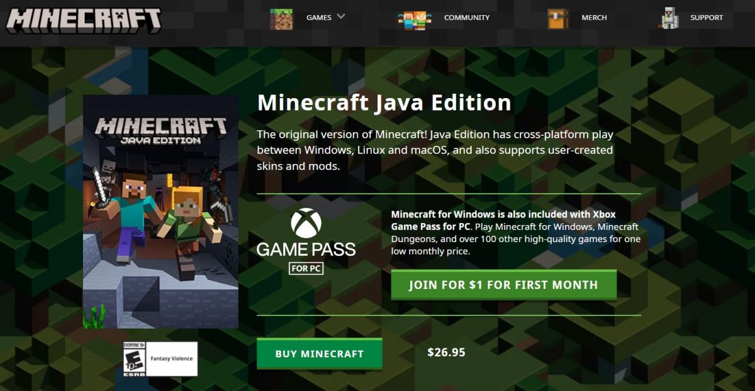Go to the Merch navigation link
755x391 pixels.
click(594, 18)
